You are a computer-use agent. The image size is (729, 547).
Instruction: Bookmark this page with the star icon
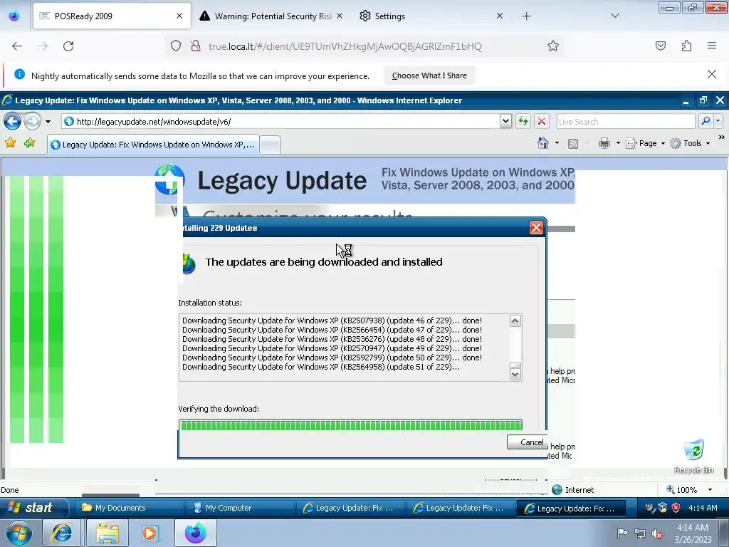click(x=552, y=46)
